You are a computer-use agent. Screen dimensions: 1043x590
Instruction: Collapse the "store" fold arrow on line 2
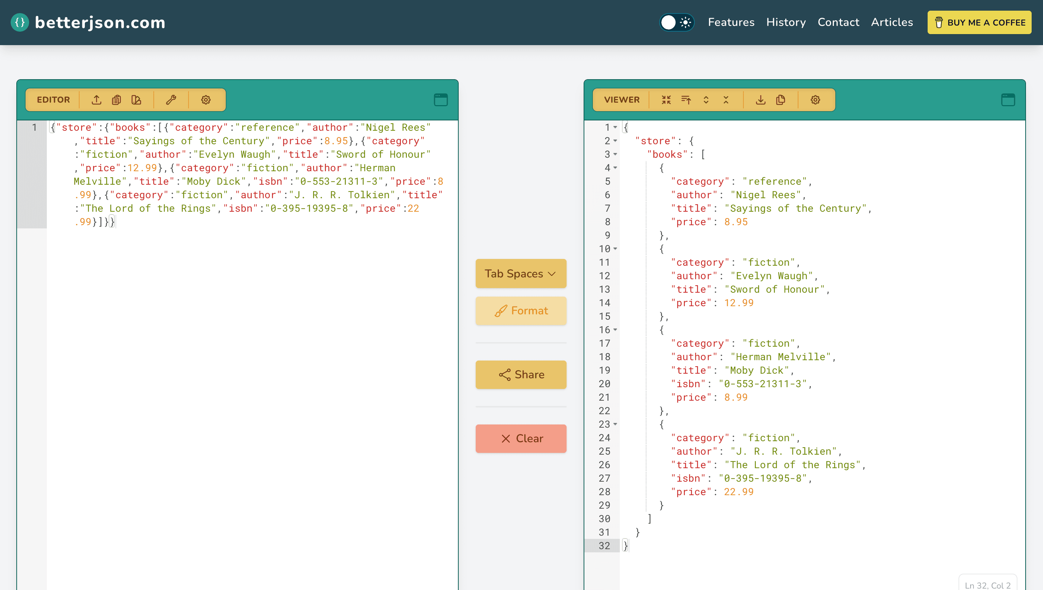(615, 141)
